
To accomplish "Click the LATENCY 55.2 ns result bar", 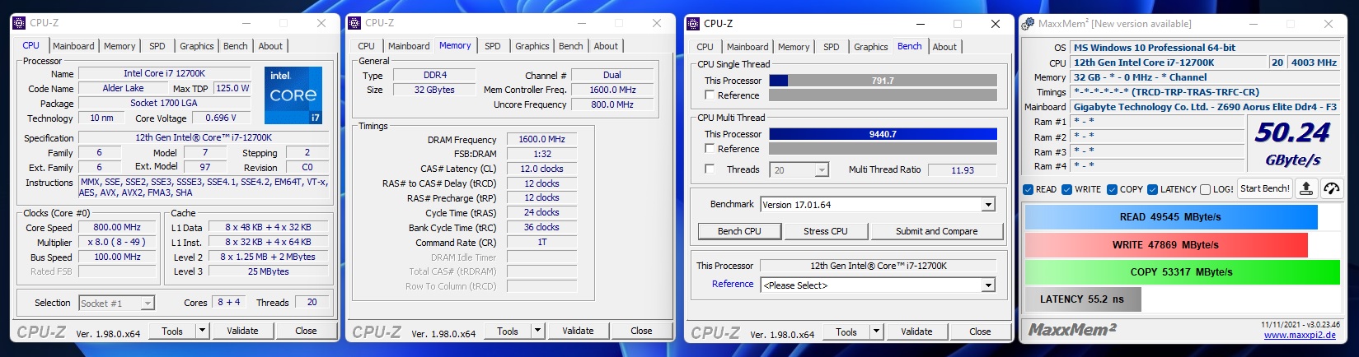I will click(1082, 299).
